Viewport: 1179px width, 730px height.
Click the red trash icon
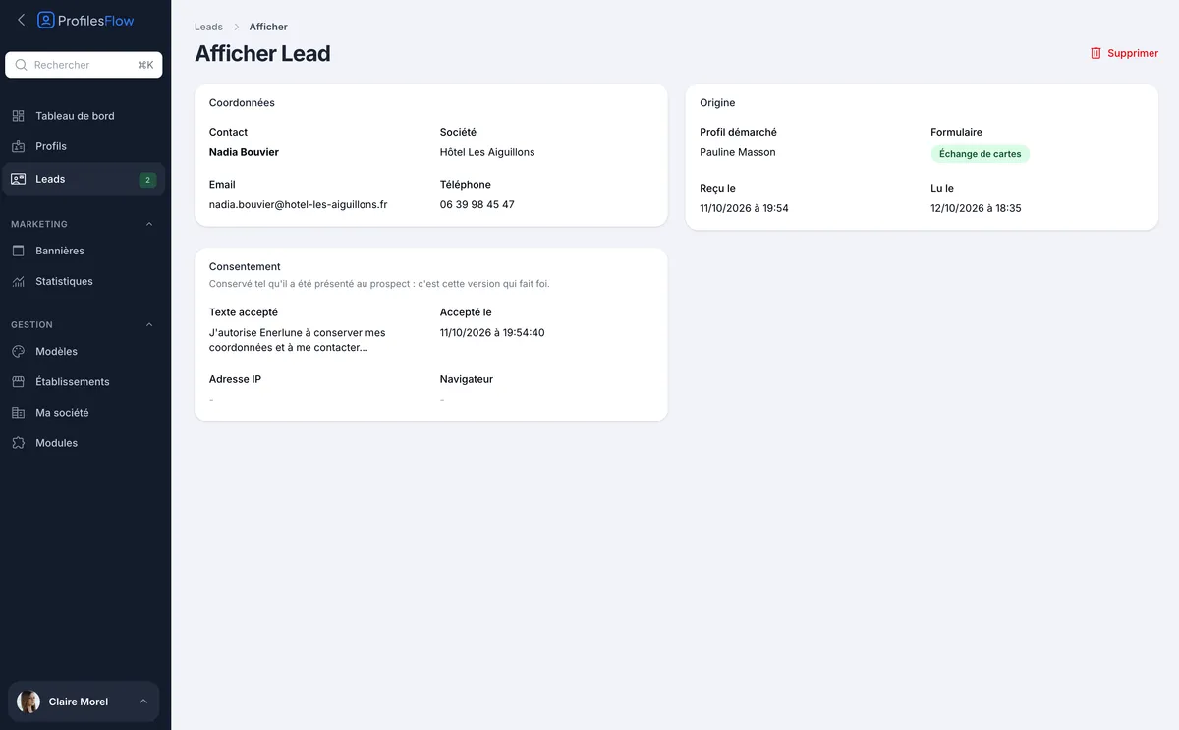pos(1095,53)
